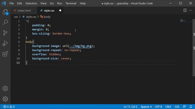The image size is (195, 109).
Task: Click the feedback icon in status bar
Action: point(184,107)
